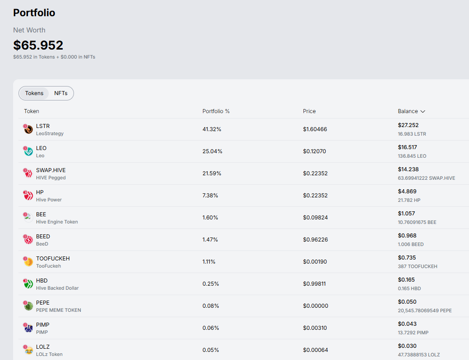Image resolution: width=469 pixels, height=360 pixels.
Task: Click the LOLZ laughing emoji icon
Action: (28, 350)
